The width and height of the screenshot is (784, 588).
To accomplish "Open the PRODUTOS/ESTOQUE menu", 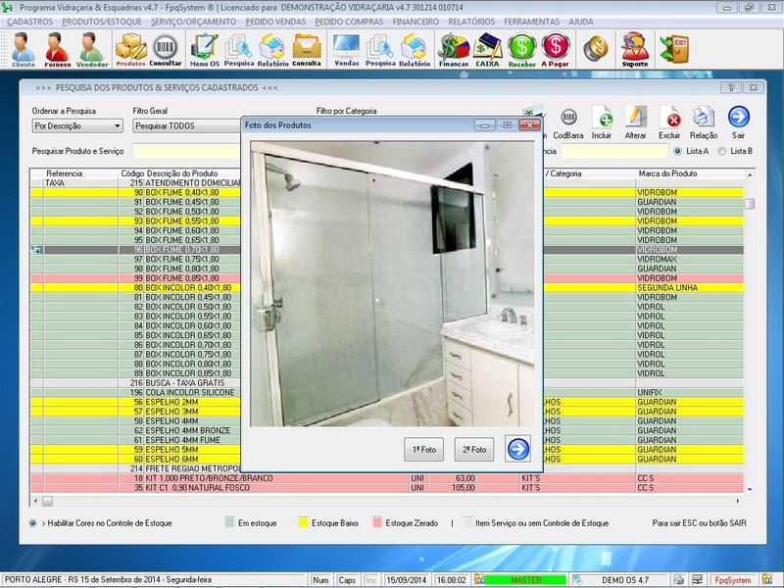I will coord(102,22).
